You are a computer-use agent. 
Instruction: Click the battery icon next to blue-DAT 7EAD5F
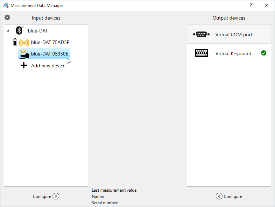tap(15, 43)
